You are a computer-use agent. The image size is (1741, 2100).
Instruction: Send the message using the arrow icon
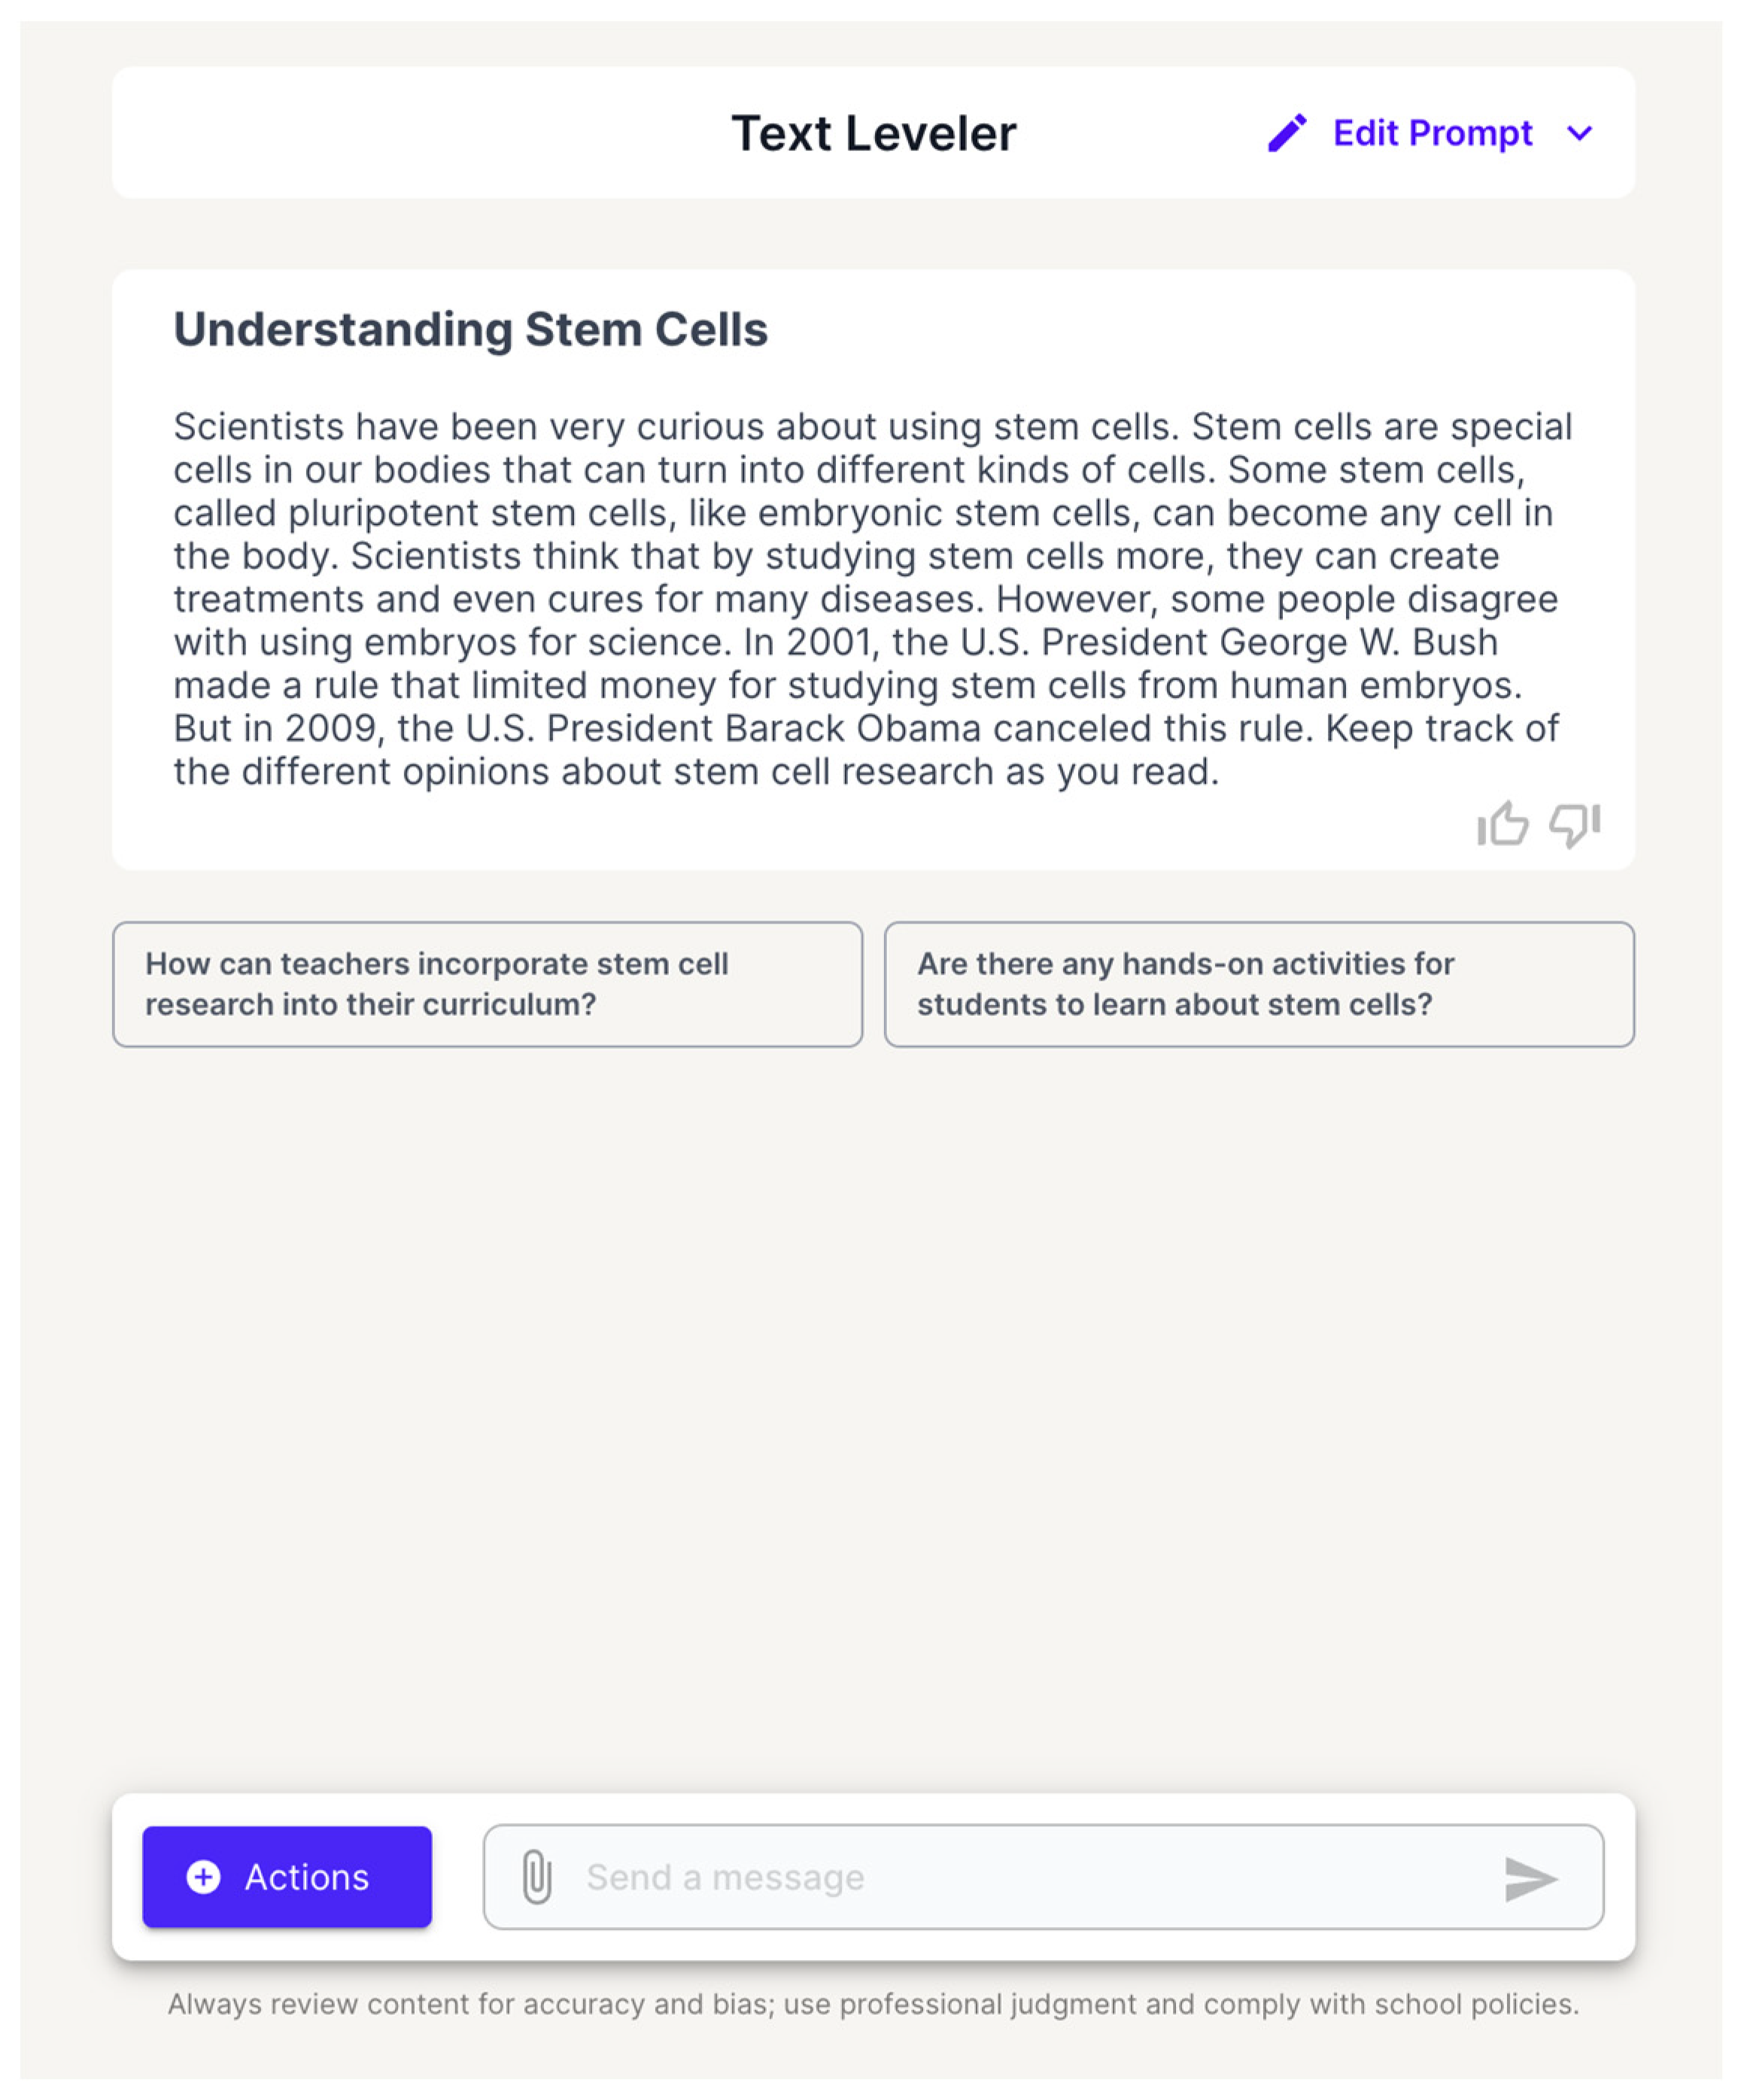pyautogui.click(x=1530, y=1878)
